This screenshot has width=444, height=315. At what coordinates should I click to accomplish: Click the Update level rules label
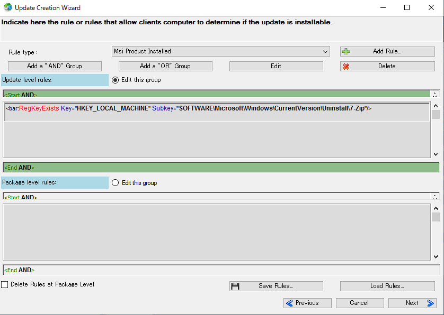pyautogui.click(x=55, y=80)
